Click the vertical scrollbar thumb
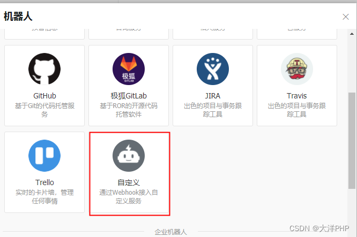 coord(352,140)
